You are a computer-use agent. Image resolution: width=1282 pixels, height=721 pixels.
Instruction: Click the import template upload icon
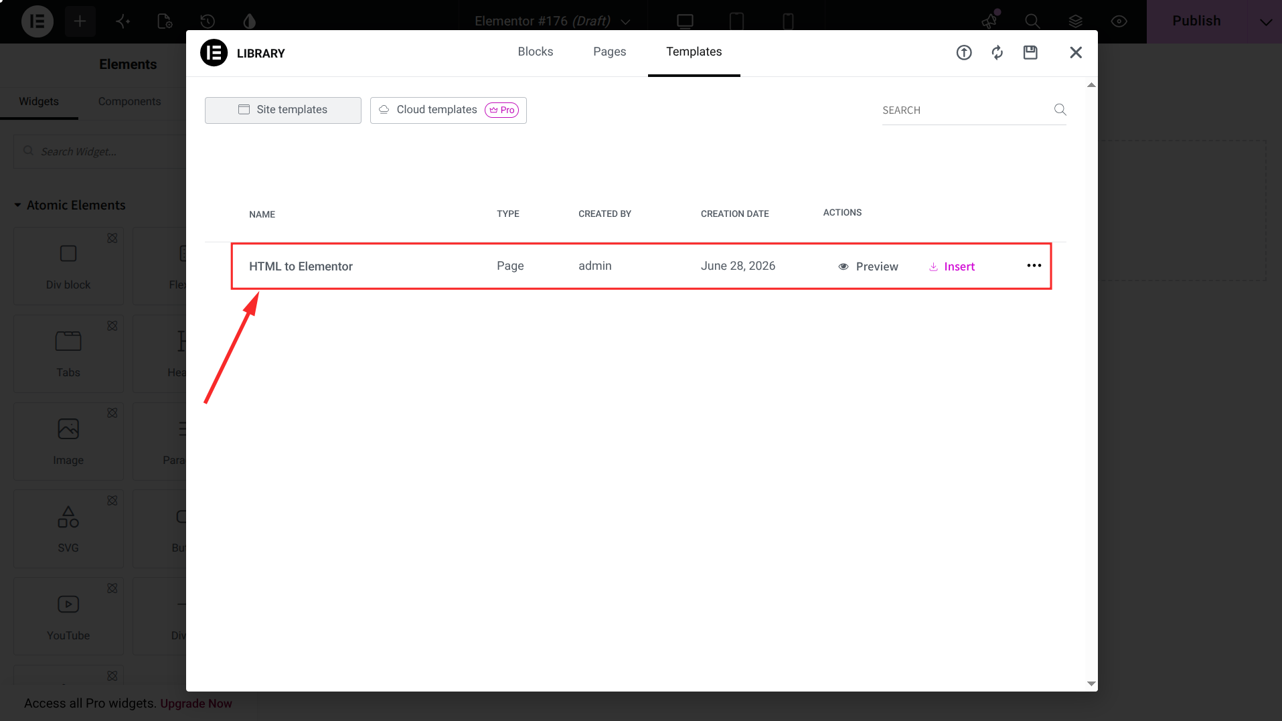point(964,52)
